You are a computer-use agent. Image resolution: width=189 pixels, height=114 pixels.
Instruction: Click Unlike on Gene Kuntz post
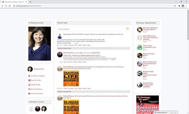(x=65, y=45)
